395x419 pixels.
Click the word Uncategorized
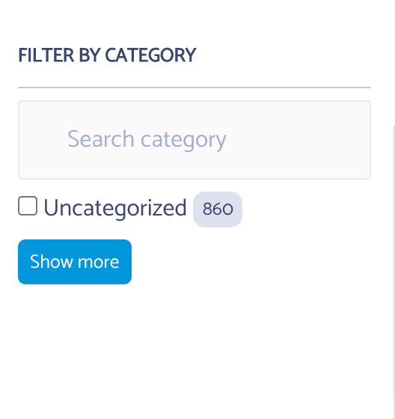click(x=115, y=209)
